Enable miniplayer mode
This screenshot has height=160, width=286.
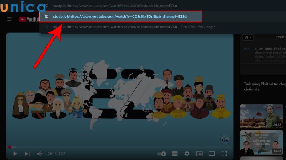click(199, 154)
